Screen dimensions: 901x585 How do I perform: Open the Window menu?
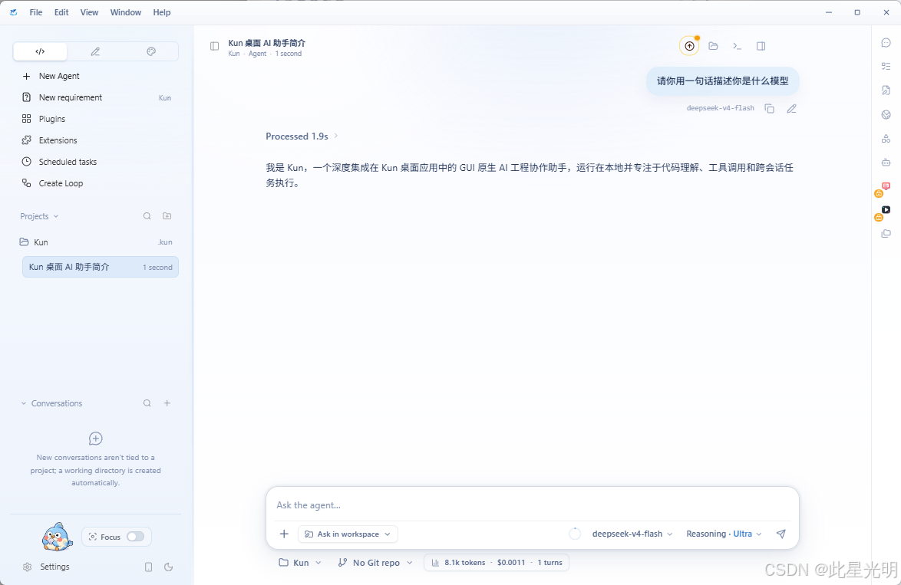point(126,12)
